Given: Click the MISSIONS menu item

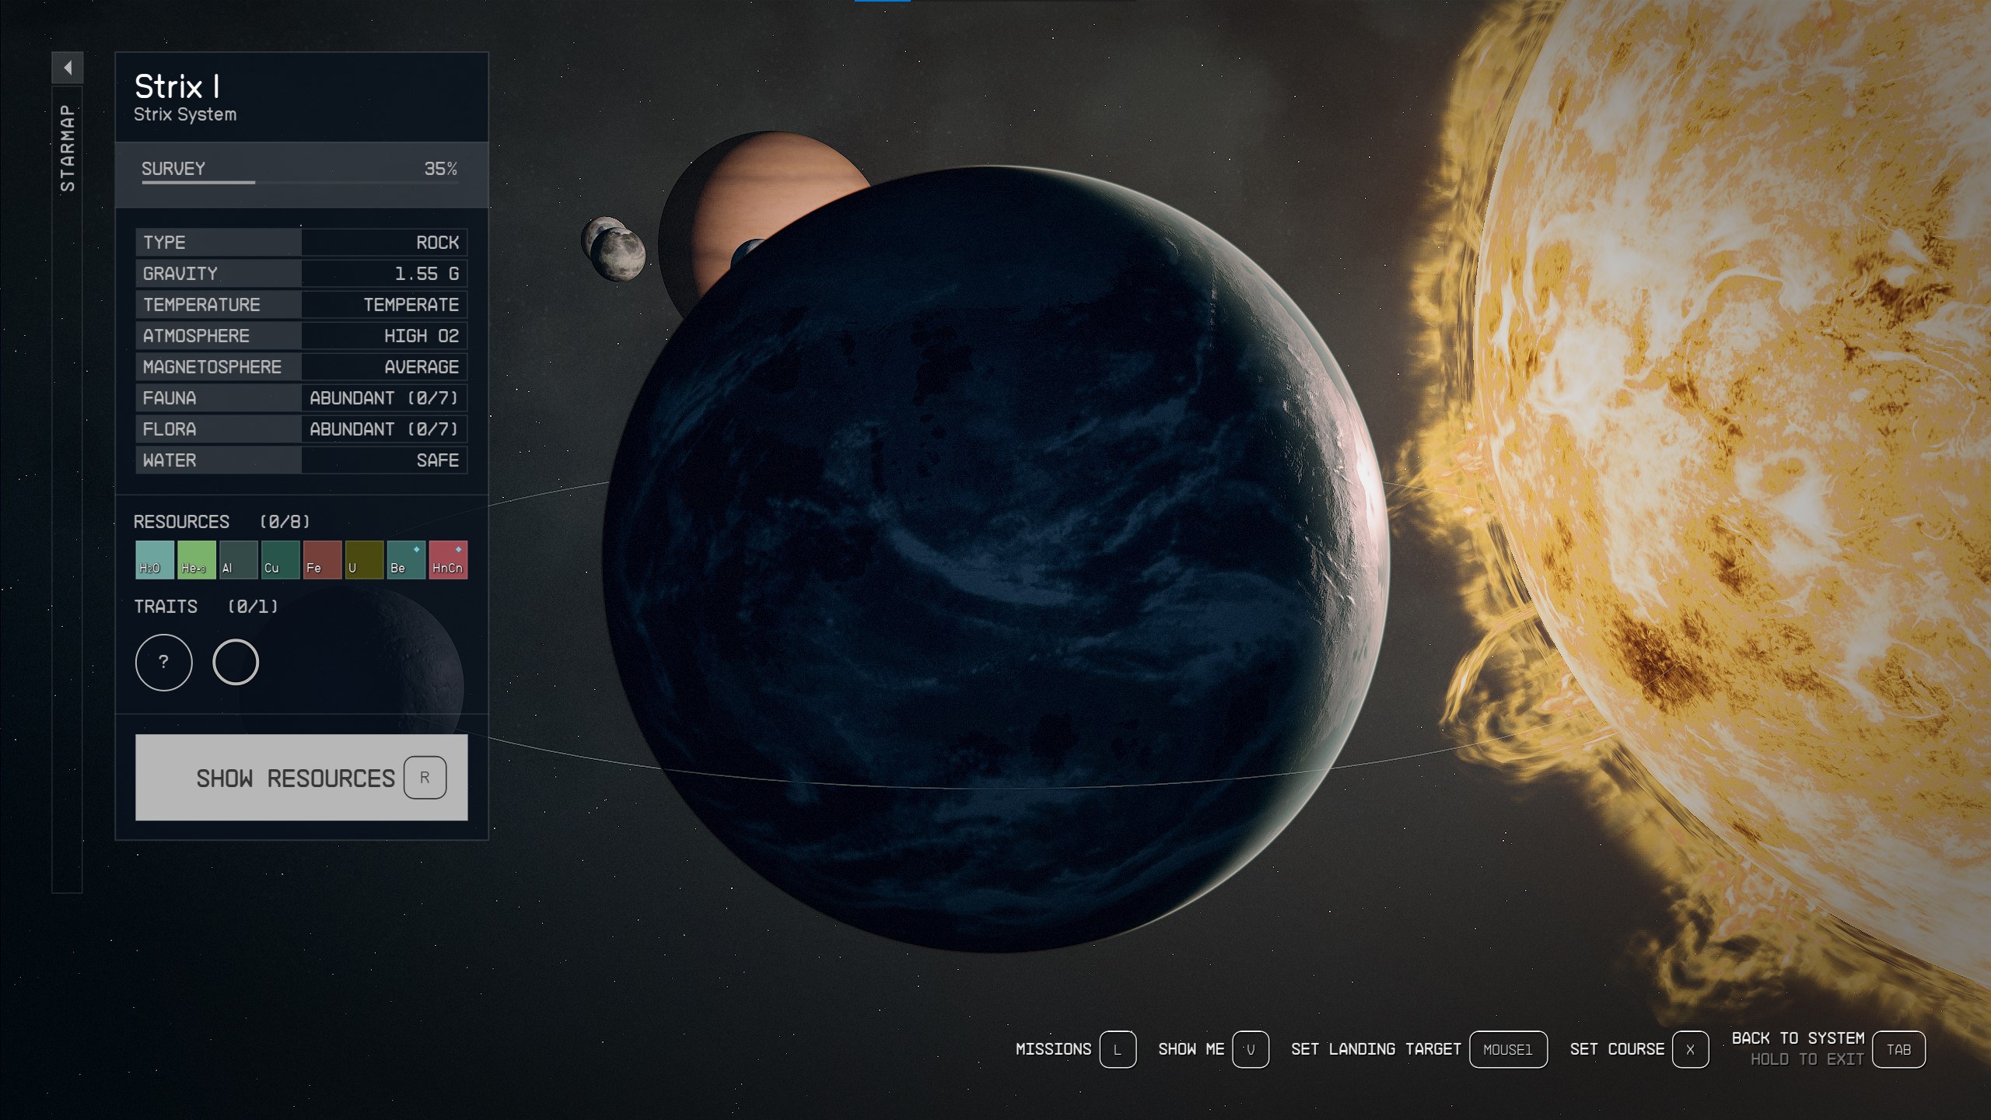Looking at the screenshot, I should 1053,1049.
